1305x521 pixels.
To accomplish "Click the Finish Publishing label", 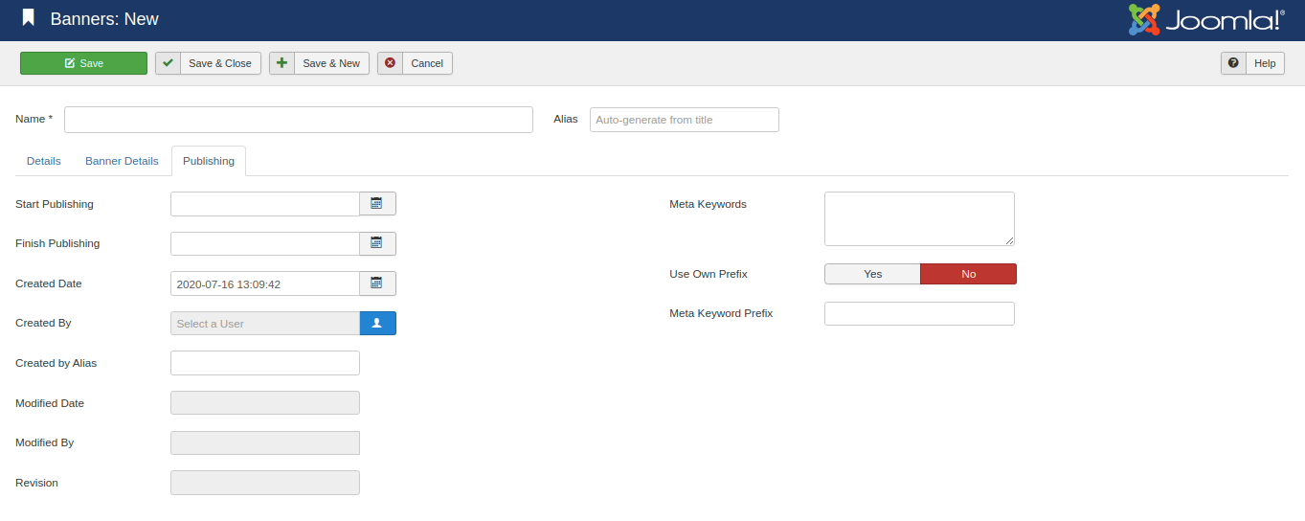I will pos(57,243).
